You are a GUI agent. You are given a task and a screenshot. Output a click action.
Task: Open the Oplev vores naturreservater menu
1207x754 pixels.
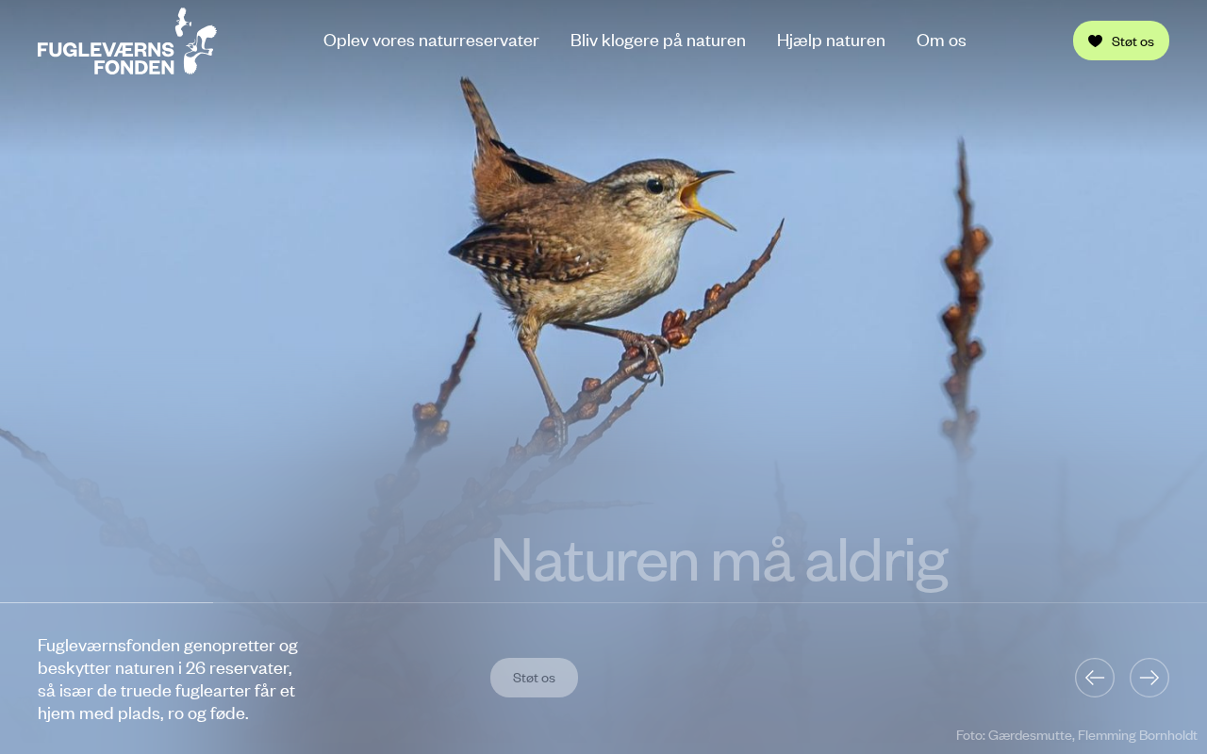pos(431,41)
